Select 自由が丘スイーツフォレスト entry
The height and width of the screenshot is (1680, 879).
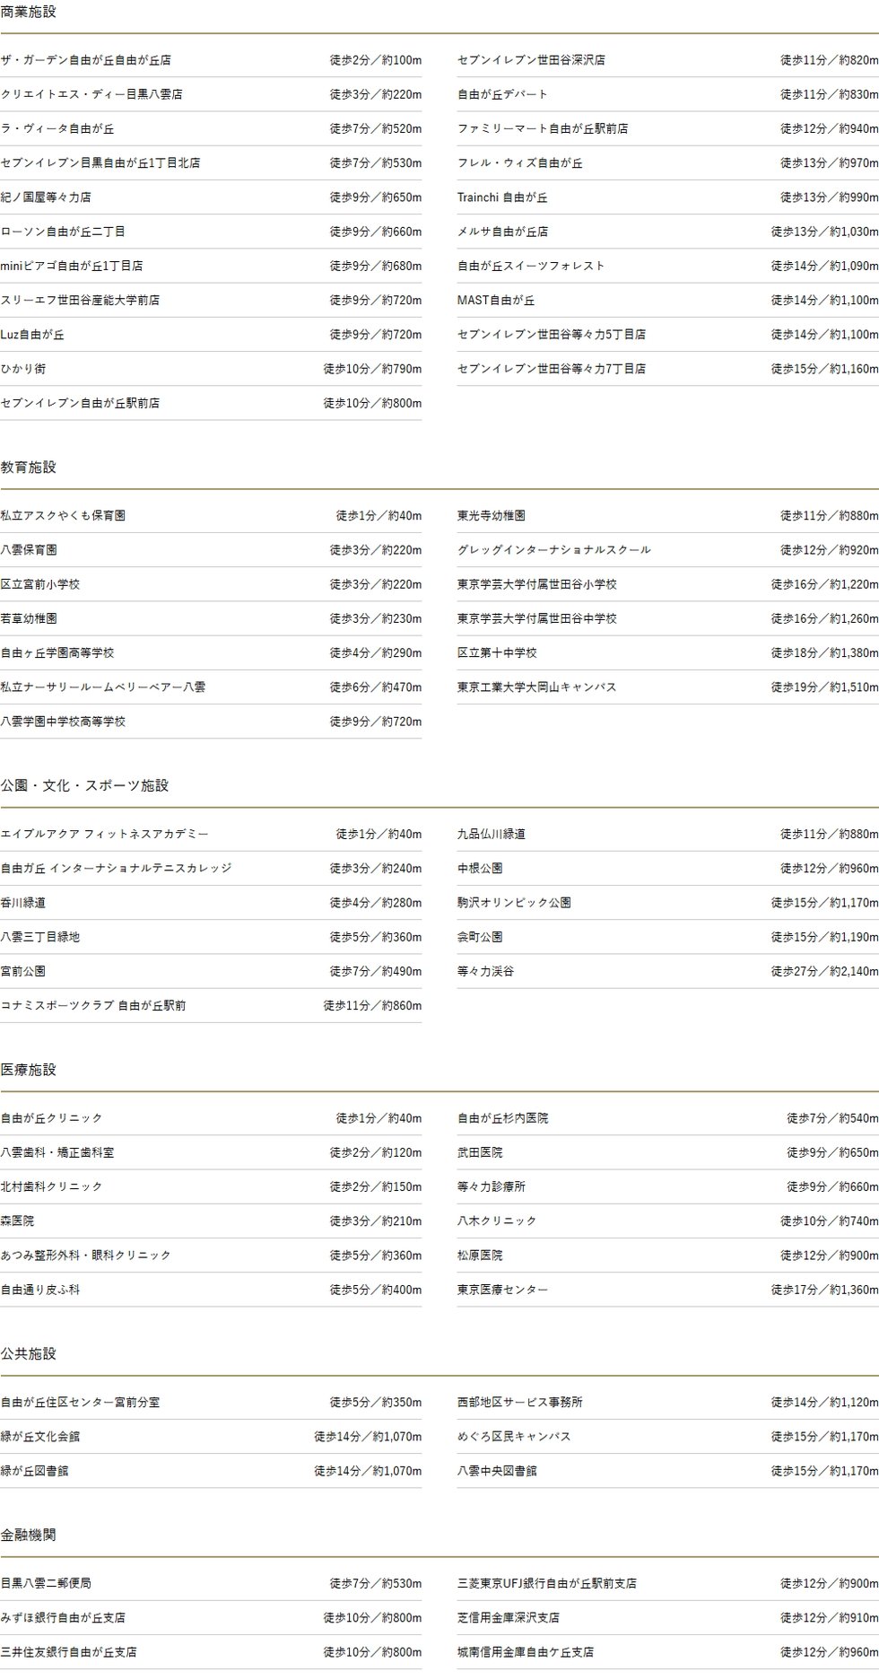[x=668, y=266]
